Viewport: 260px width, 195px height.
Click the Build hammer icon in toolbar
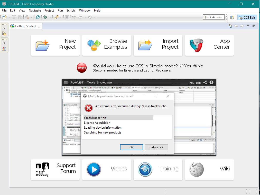coord(27,17)
